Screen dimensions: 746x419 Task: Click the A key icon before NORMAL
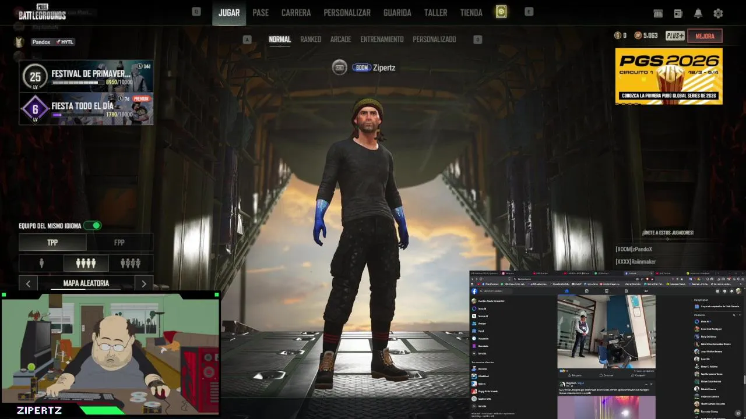(247, 40)
